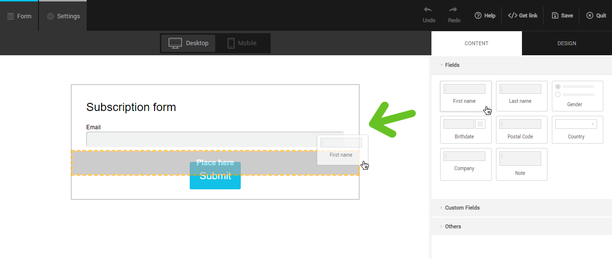Select the Note field tile
The image size is (612, 259).
[x=521, y=164]
